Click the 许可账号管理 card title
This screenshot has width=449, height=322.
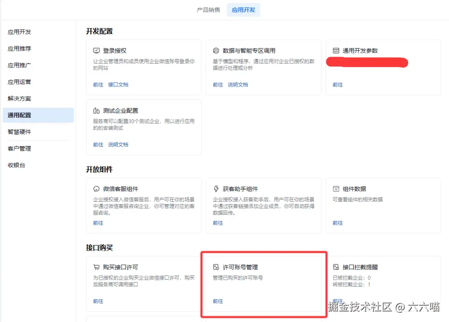pos(240,267)
